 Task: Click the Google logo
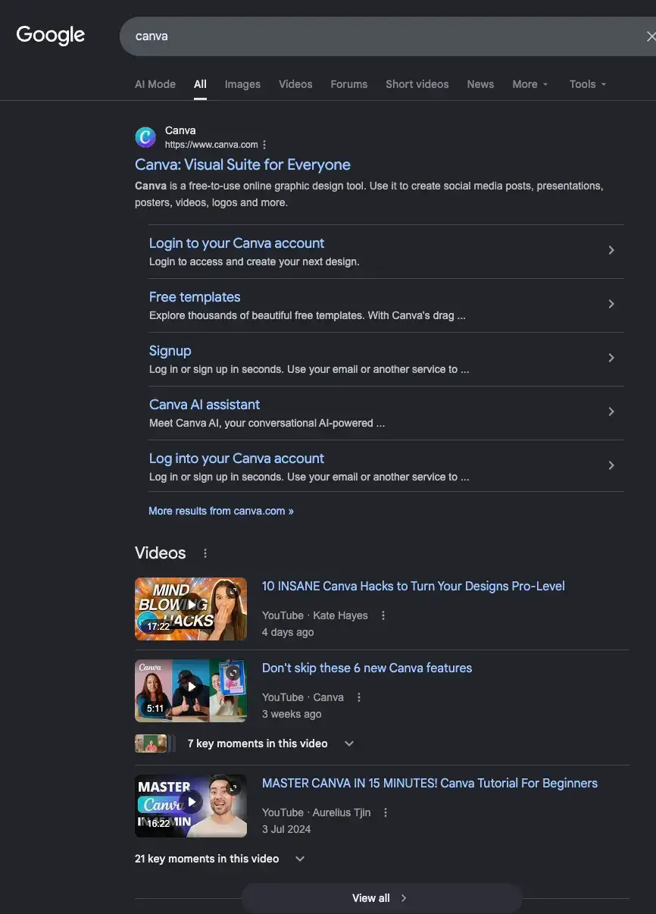point(51,35)
